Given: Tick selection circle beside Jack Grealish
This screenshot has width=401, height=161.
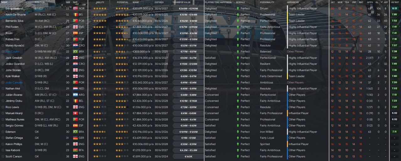Looking at the screenshot, I should pyautogui.click(x=3, y=58).
